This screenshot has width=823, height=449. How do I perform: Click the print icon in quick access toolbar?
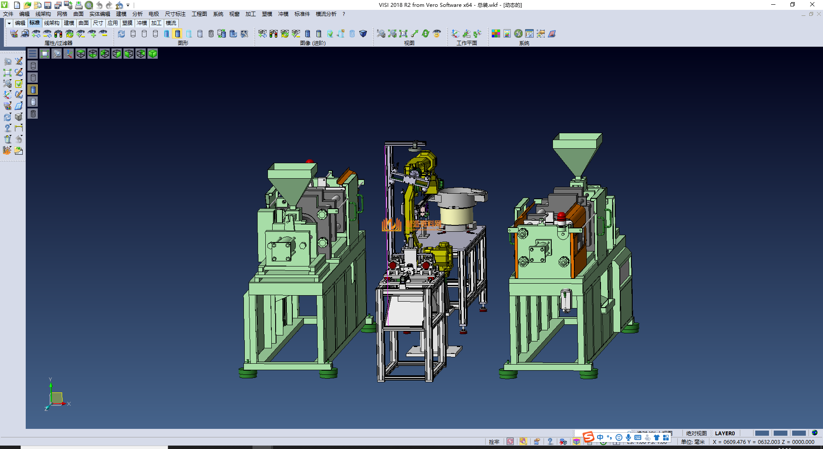[78, 5]
